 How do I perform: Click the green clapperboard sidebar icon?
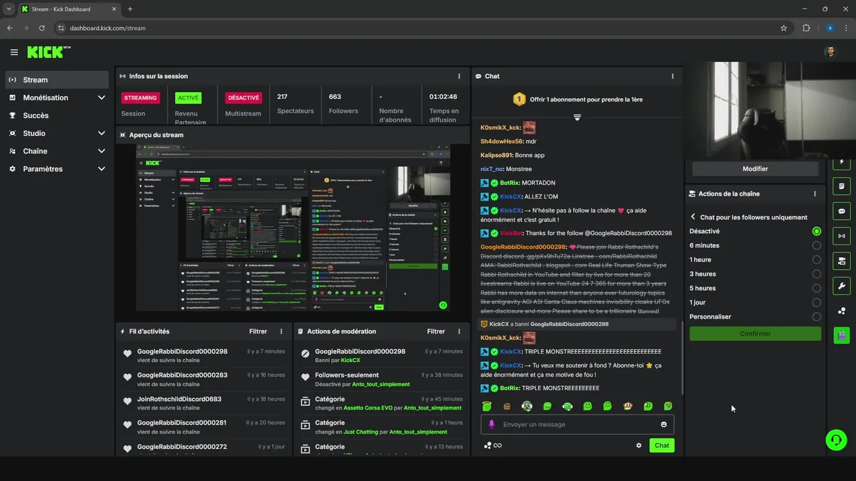[x=841, y=335]
